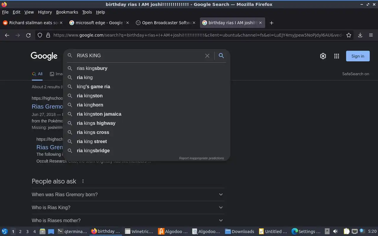The width and height of the screenshot is (378, 236).
Task: Click the show desktop icon in the taskbar
Action: tap(51, 232)
